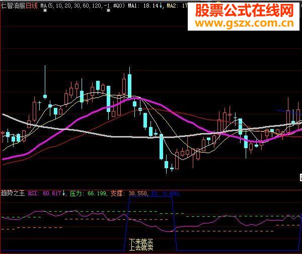Screen dimensions: 302x254
Task: Click the down arrow after MA1 value
Action: click(x=161, y=6)
